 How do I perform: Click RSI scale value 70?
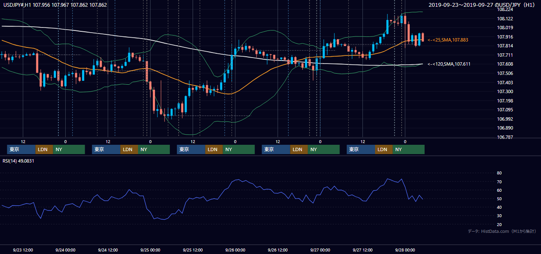tap(499, 182)
